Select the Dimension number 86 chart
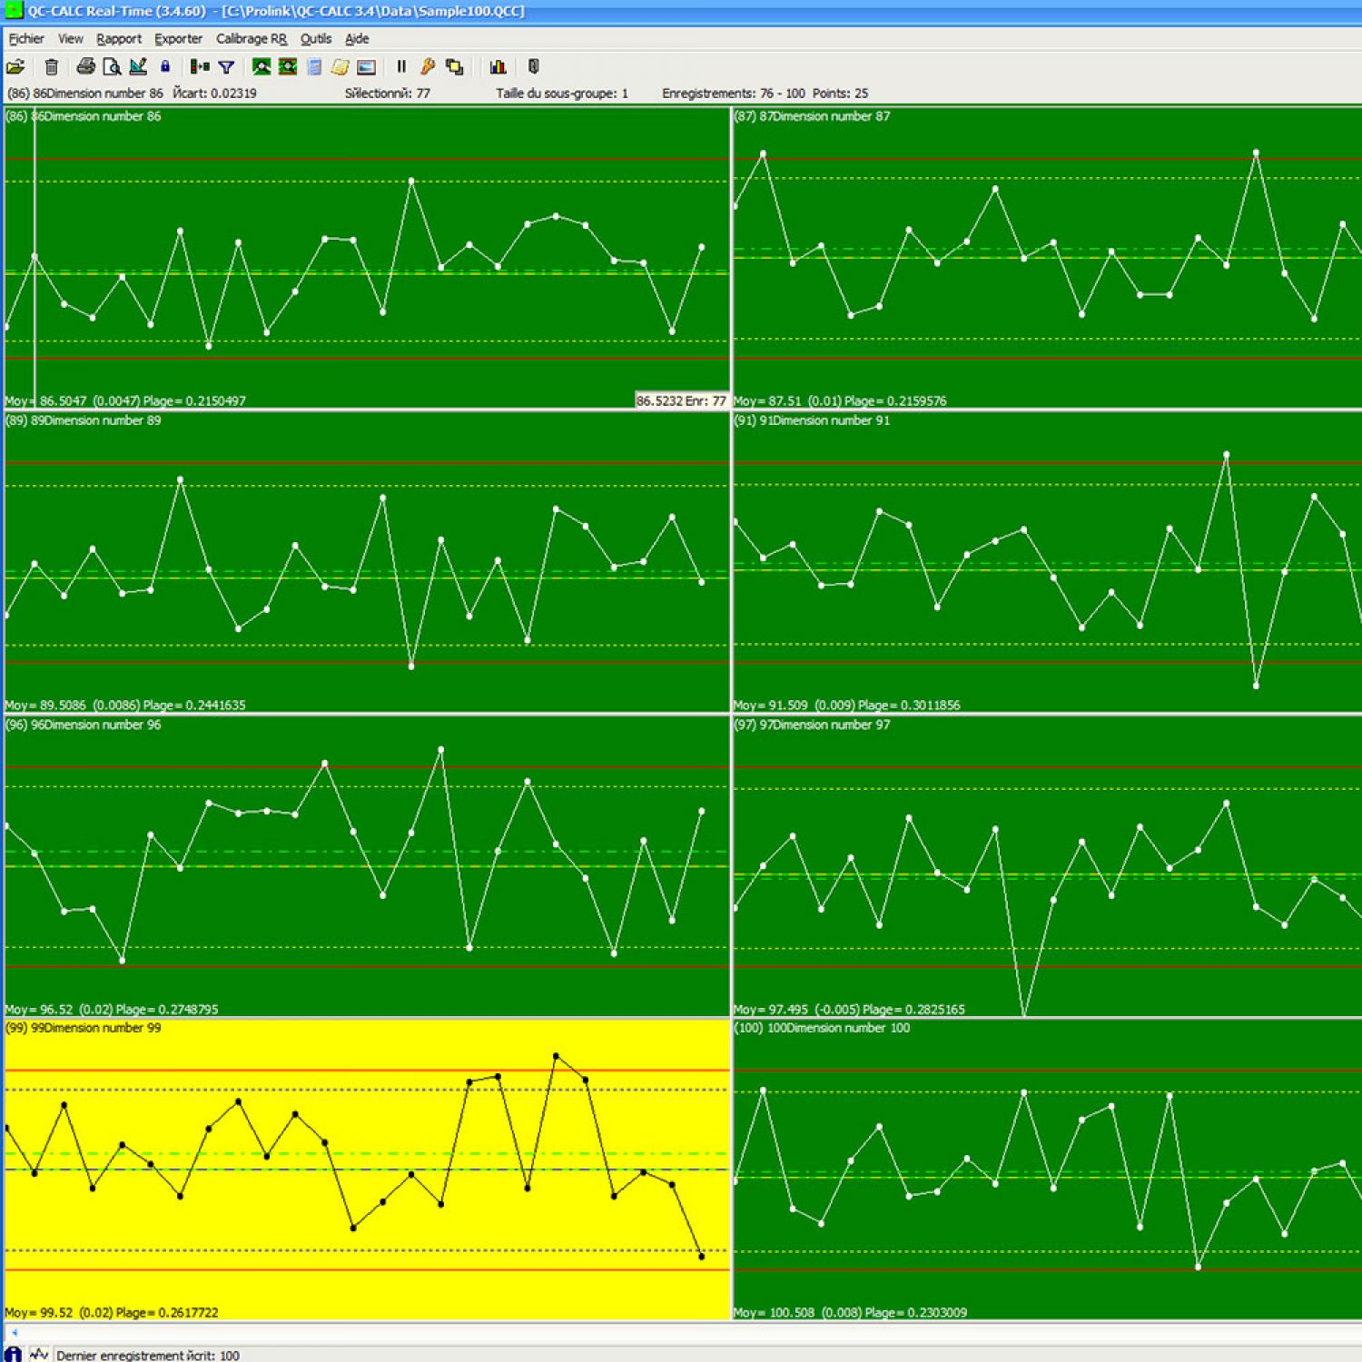 coord(367,258)
